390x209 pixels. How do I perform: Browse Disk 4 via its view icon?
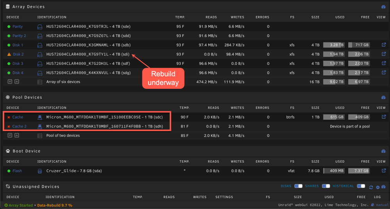pyautogui.click(x=384, y=73)
